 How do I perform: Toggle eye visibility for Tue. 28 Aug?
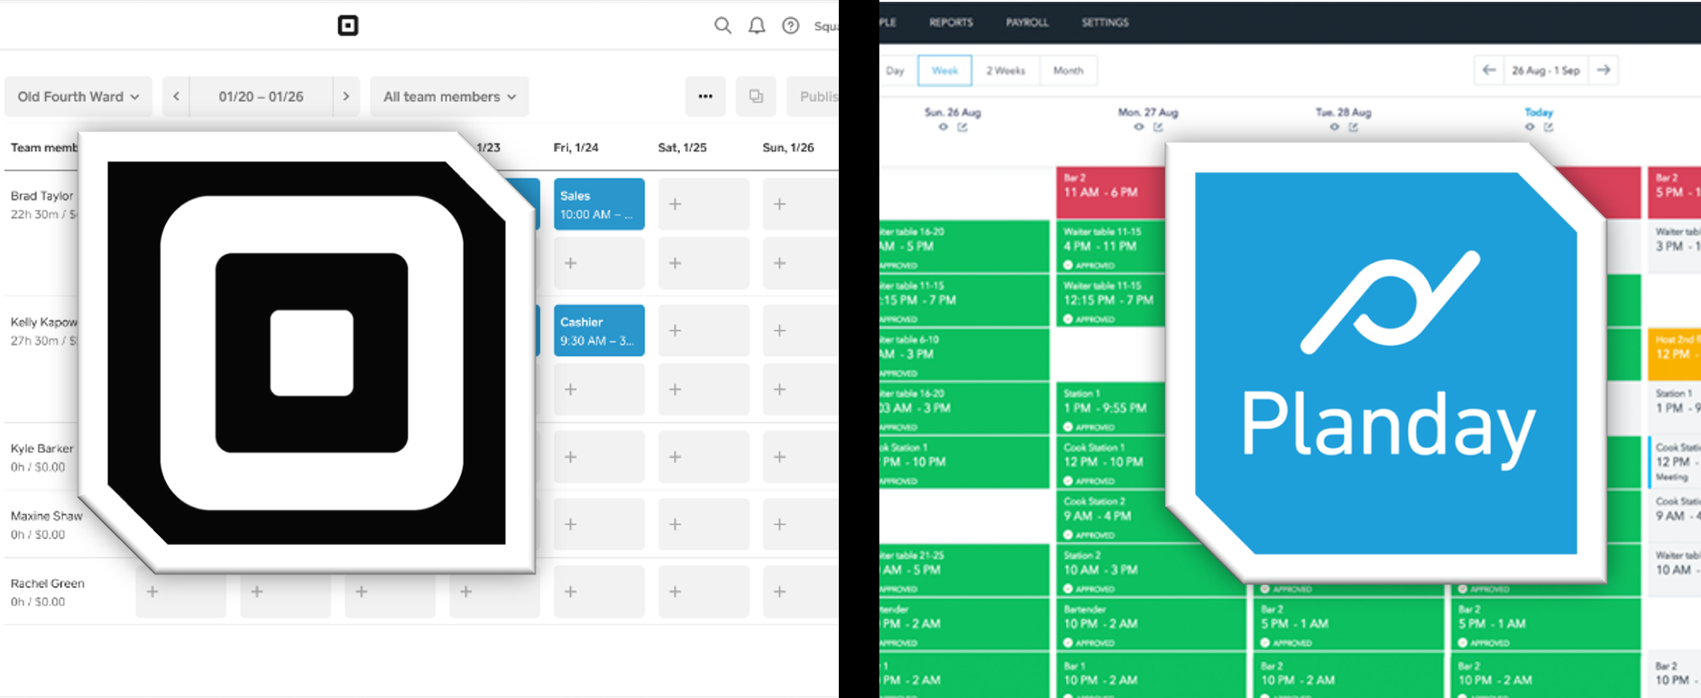pos(1334,127)
